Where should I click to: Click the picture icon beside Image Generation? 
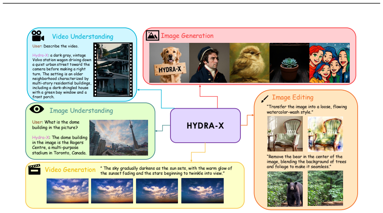(x=153, y=35)
